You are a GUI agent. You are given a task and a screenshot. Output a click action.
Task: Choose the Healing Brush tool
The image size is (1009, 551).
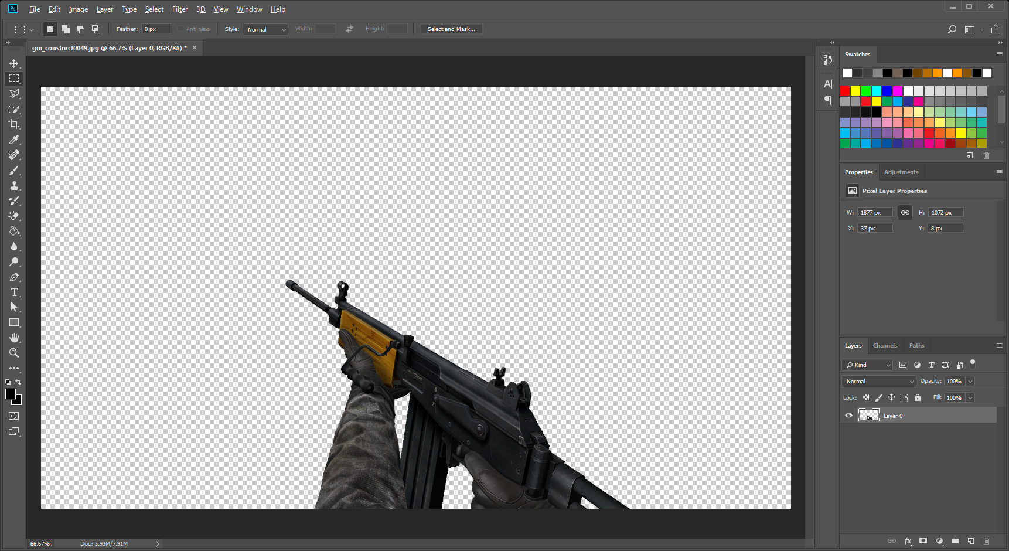coord(14,155)
